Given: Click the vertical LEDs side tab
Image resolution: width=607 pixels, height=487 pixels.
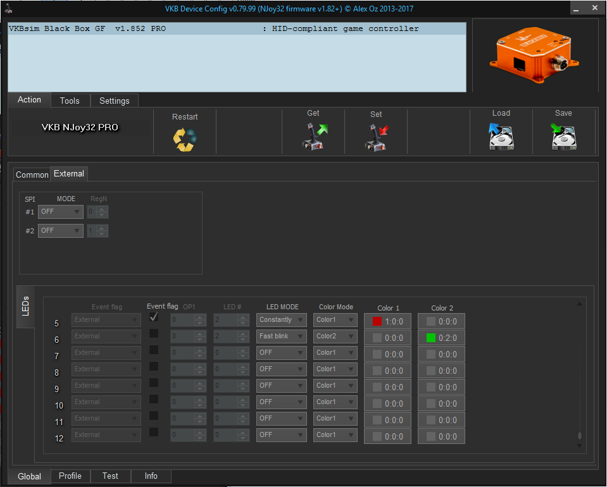Looking at the screenshot, I should pos(26,307).
